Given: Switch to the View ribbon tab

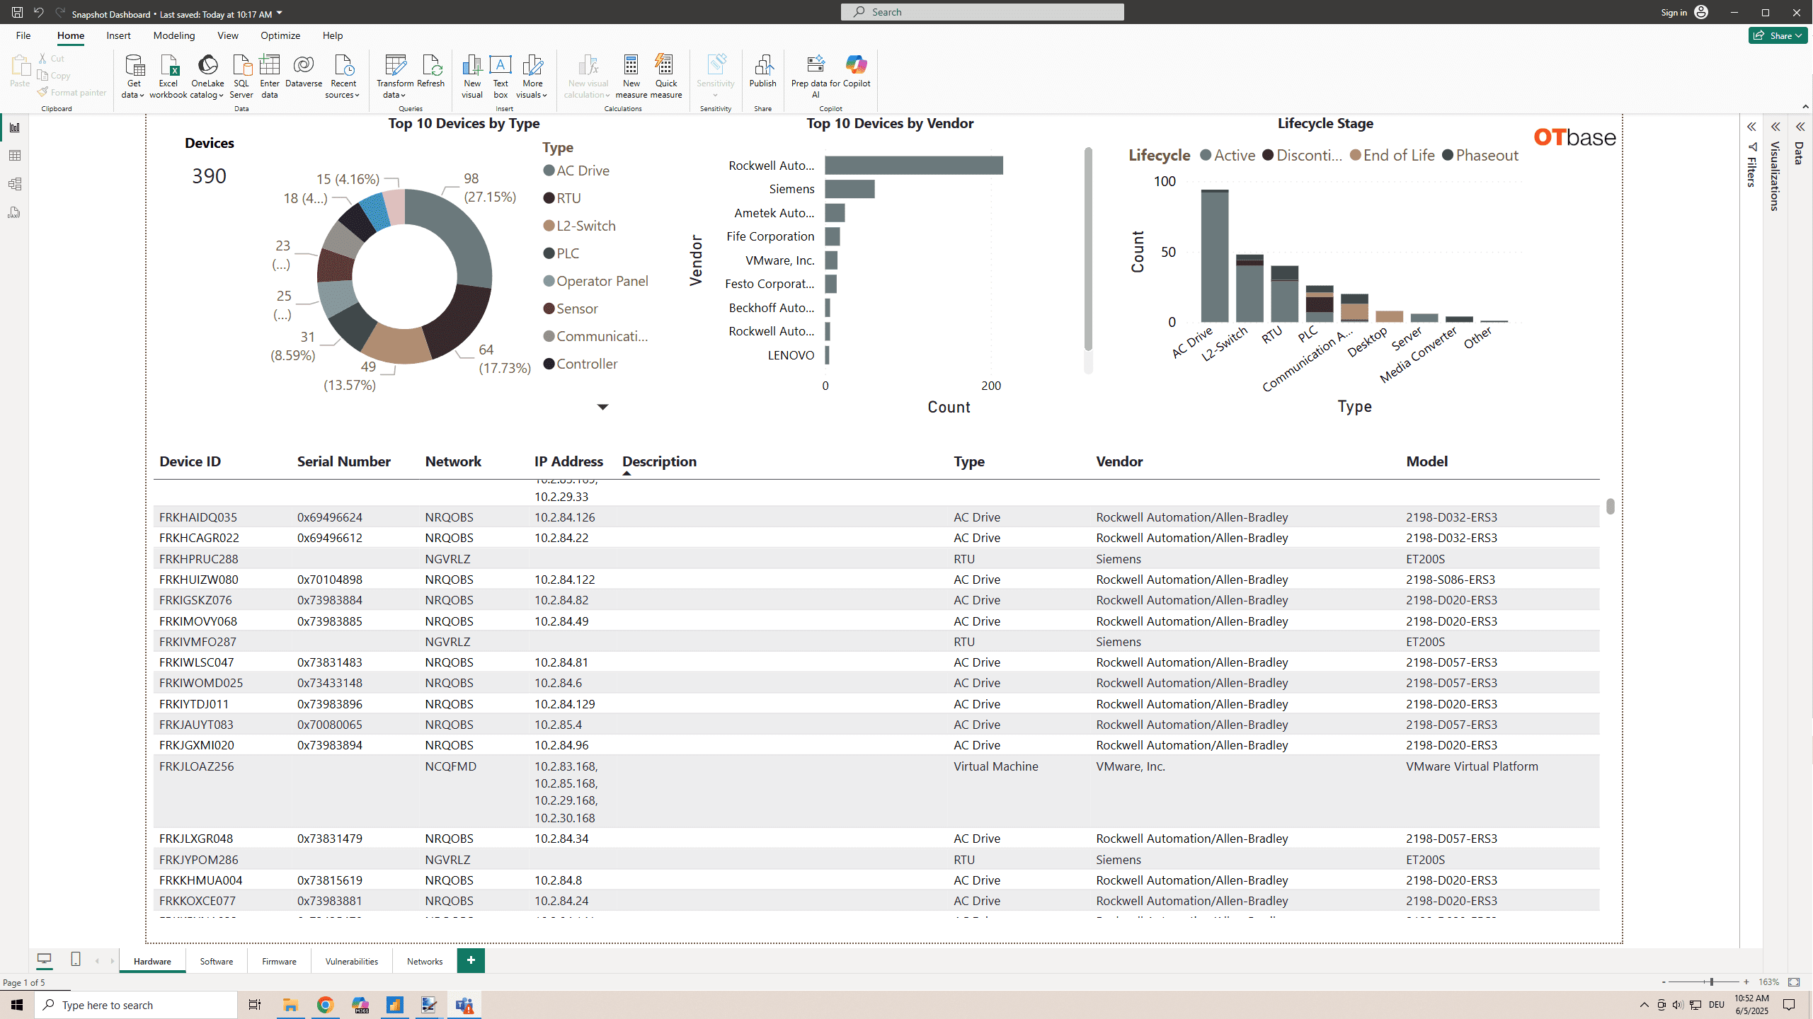Looking at the screenshot, I should pyautogui.click(x=228, y=35).
